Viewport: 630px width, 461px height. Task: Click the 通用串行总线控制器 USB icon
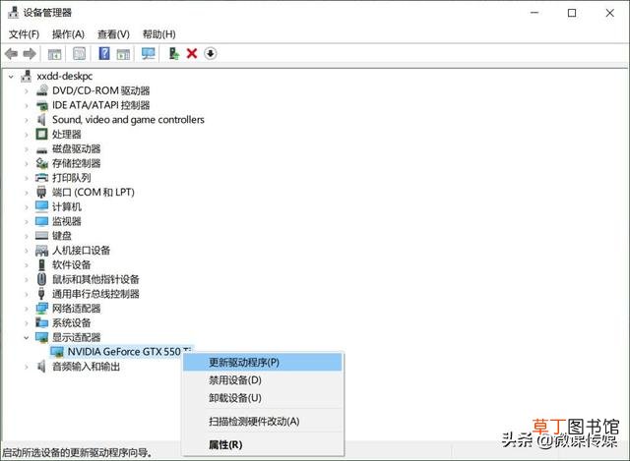coord(41,293)
